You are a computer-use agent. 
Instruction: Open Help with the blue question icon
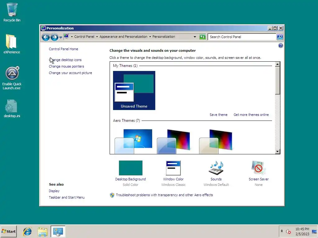pyautogui.click(x=280, y=46)
